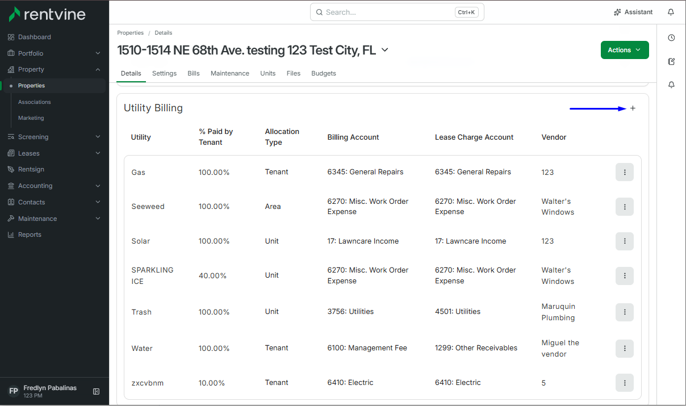Open the row menu for SPARKLING ICE
The height and width of the screenshot is (406, 686).
tap(625, 275)
